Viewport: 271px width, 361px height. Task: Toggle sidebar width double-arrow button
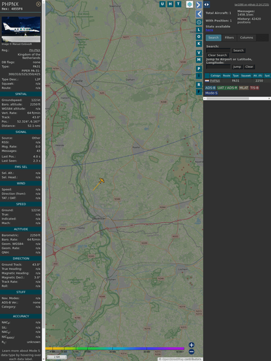[x=207, y=5]
